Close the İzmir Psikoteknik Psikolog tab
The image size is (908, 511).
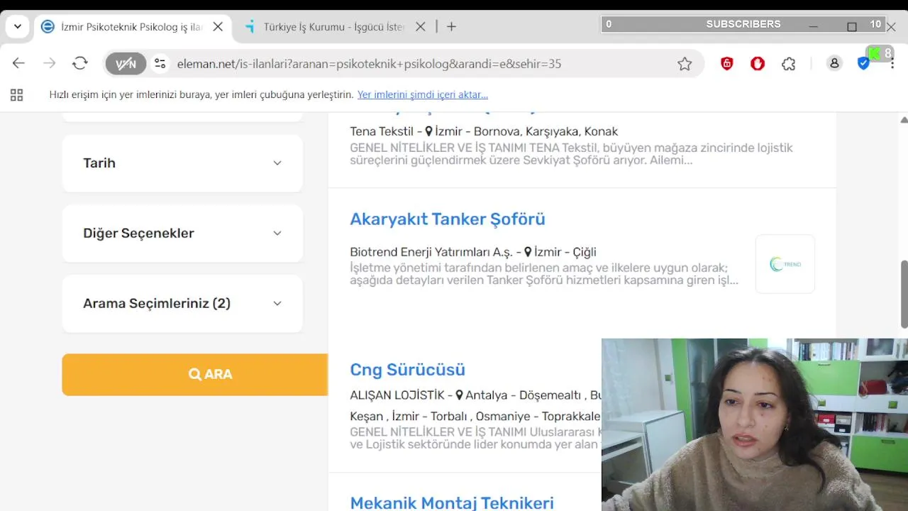[x=218, y=27]
